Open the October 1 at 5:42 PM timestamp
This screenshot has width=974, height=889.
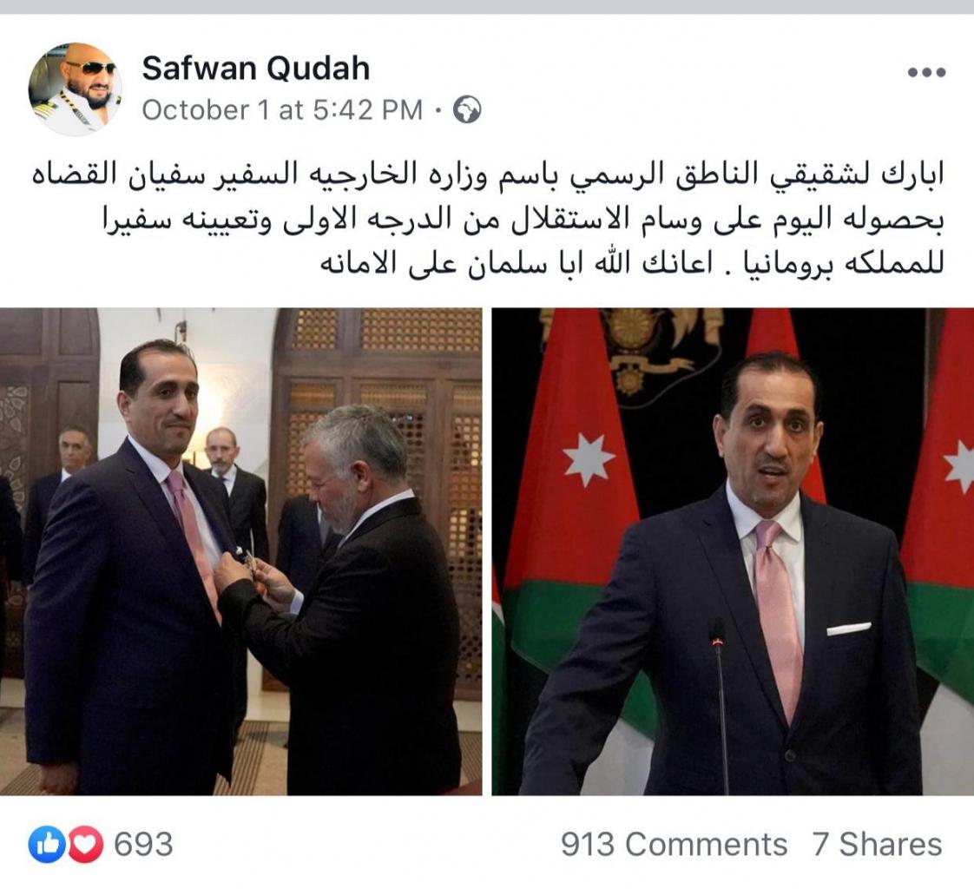(283, 110)
